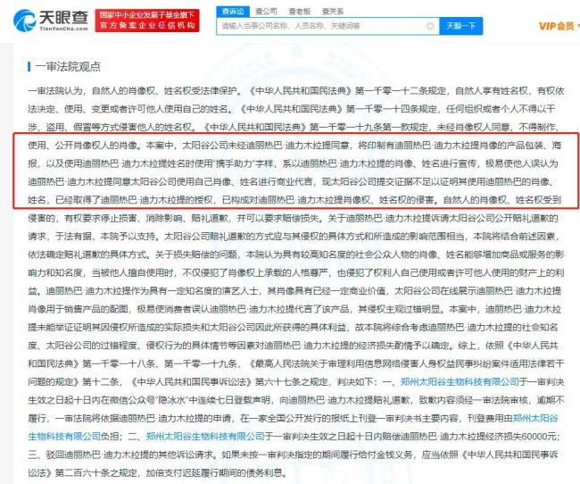Image resolution: width=580 pixels, height=484 pixels.
Task: Click the dropdown arrow next to VIP会员
Action: [x=576, y=26]
